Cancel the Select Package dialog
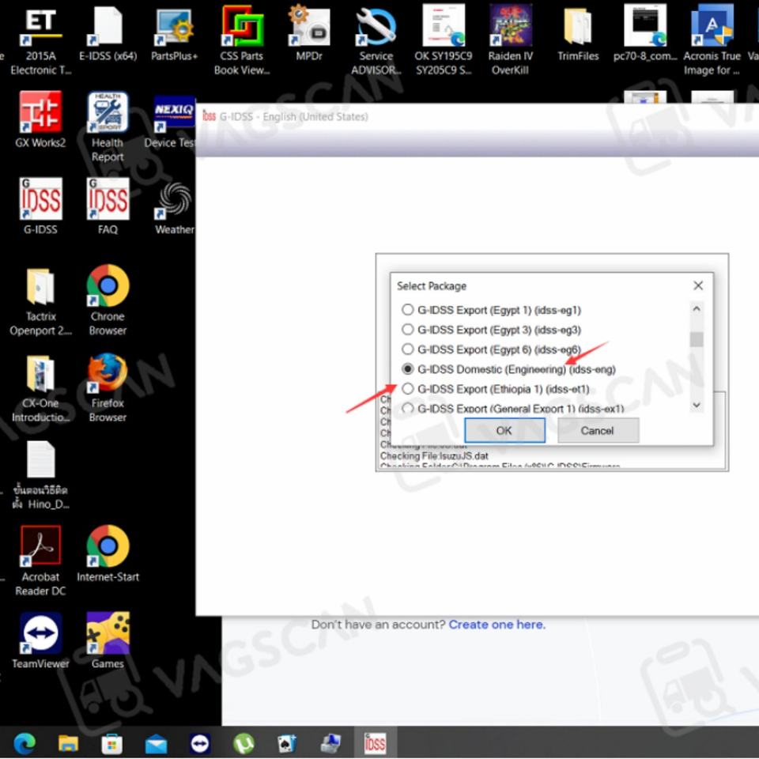The image size is (759, 759). pyautogui.click(x=598, y=430)
